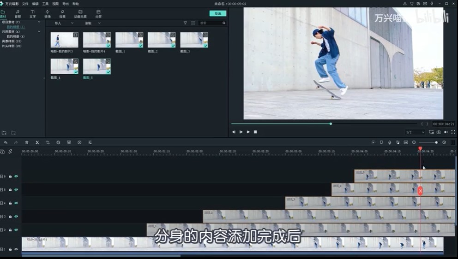Click the add track icon
The height and width of the screenshot is (259, 458).
(2, 151)
